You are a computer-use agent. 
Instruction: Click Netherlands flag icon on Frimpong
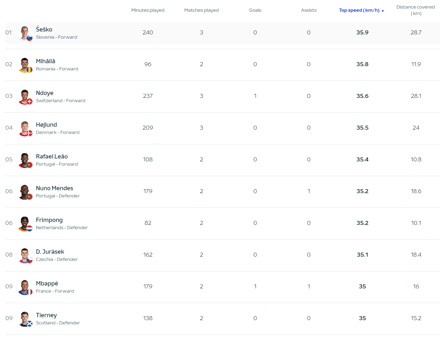click(29, 228)
